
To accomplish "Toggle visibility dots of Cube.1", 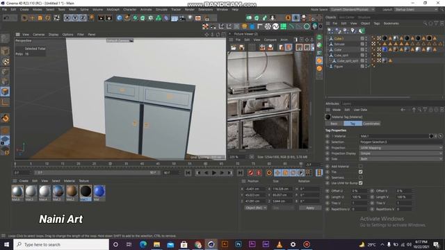I will [x=366, y=38].
